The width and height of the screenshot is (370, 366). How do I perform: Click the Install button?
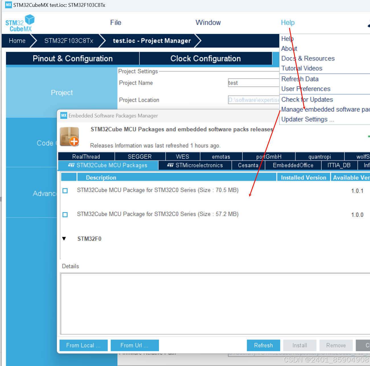point(300,345)
